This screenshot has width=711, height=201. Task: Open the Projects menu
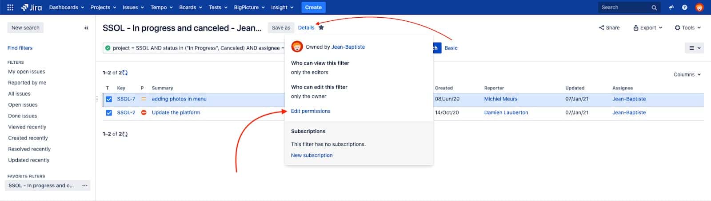tap(103, 8)
